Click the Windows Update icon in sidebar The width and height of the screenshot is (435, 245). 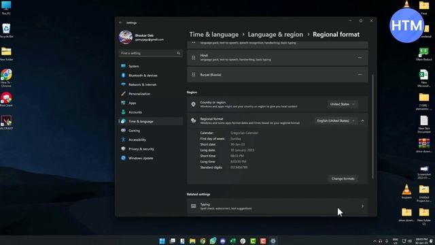point(123,158)
